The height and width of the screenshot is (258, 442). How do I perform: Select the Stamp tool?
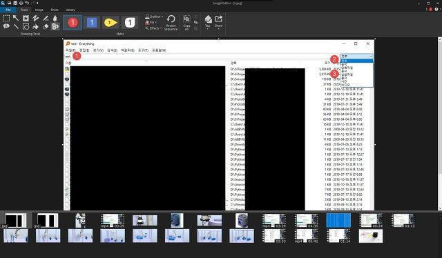[26, 19]
